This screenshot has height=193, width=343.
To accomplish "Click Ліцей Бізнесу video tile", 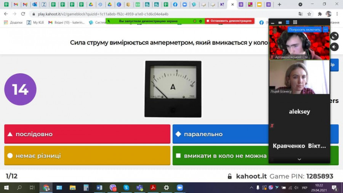I will [299, 77].
